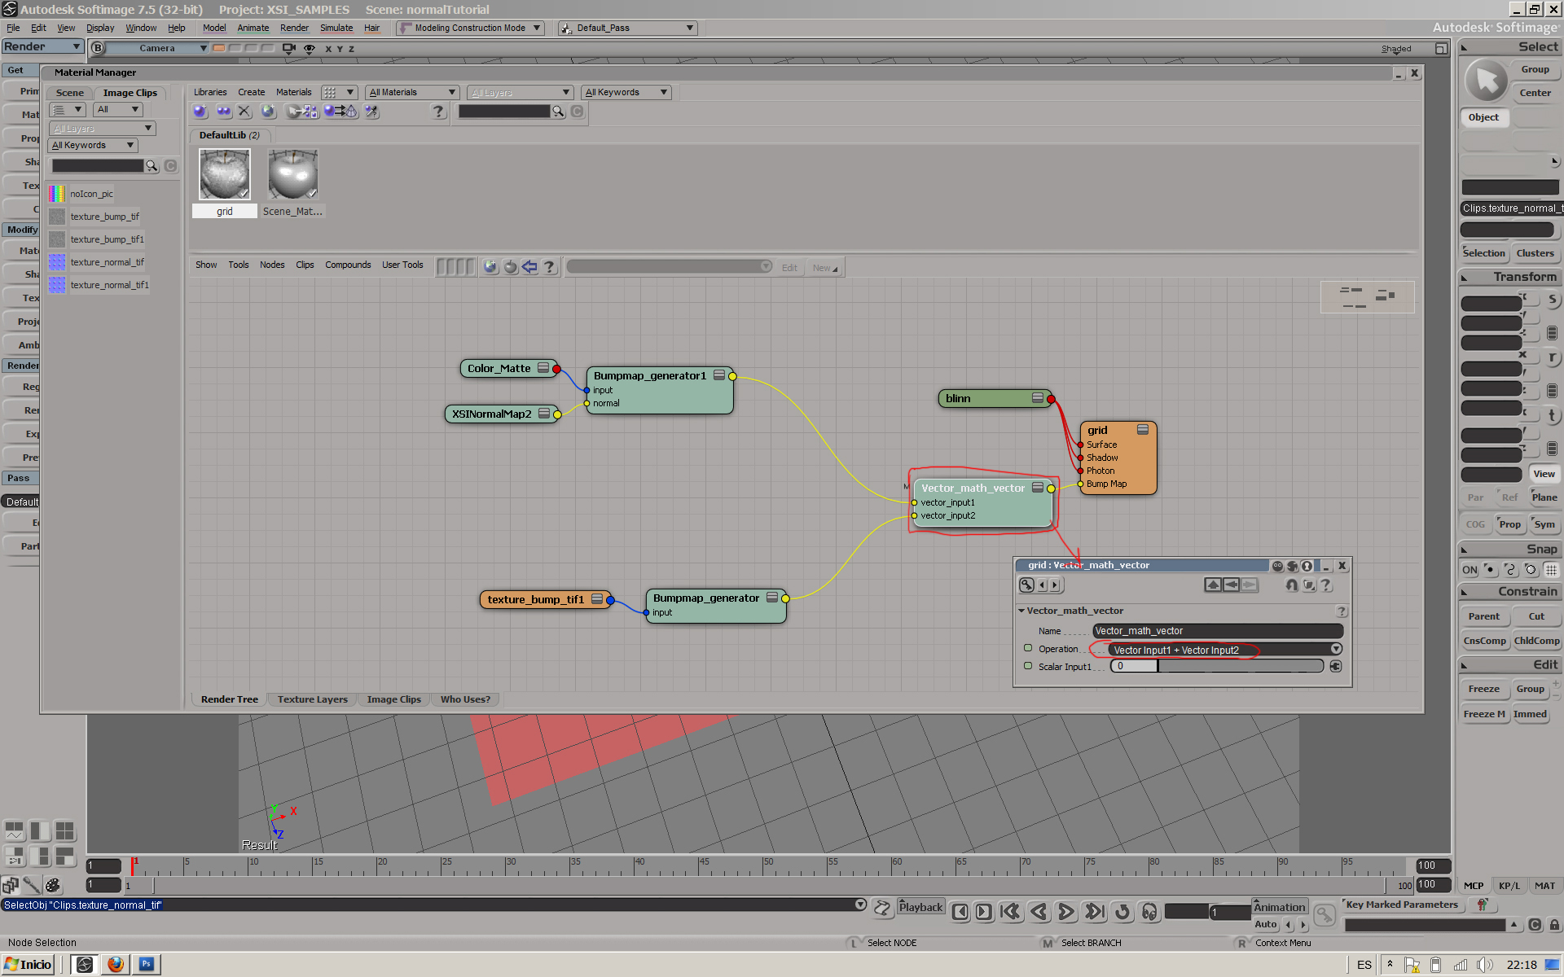Open the Simulate menu

tap(336, 28)
